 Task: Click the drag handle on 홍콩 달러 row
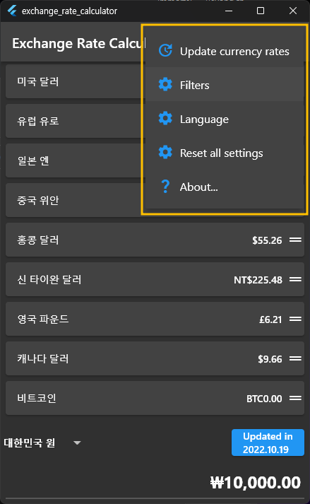295,240
